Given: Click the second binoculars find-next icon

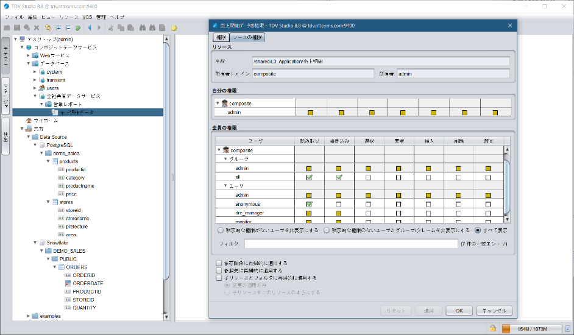Looking at the screenshot, I should coord(152,28).
